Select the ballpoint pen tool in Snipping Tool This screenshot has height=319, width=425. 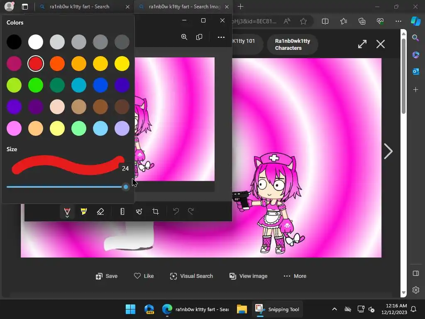click(67, 212)
